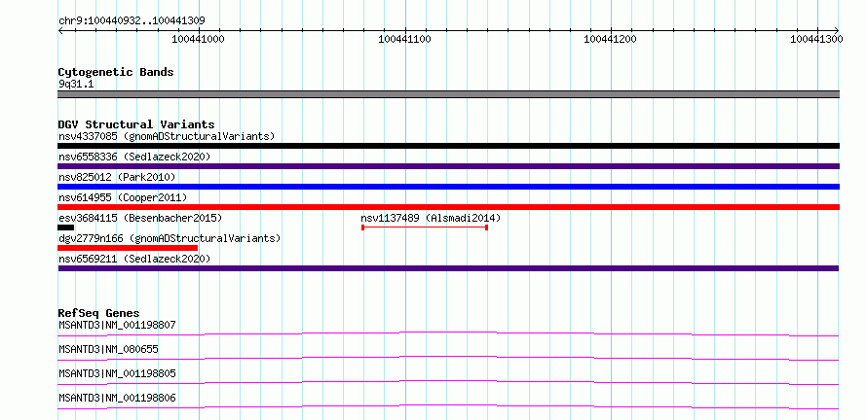This screenshot has width=867, height=420.
Task: Open variant nsv6569211 (Sedlazeck2020) label
Action: [x=134, y=259]
